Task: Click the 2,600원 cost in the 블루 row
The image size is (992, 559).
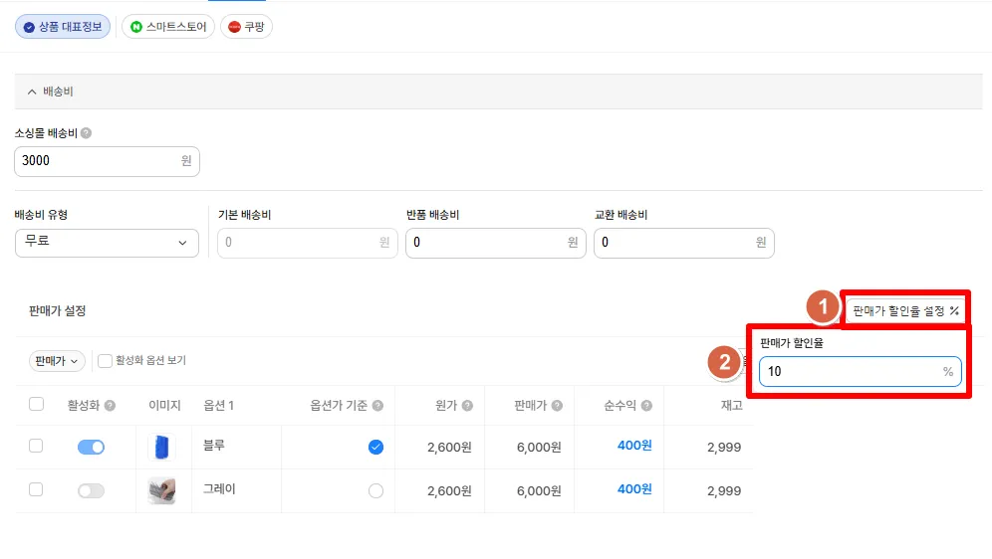Action: pos(449,448)
